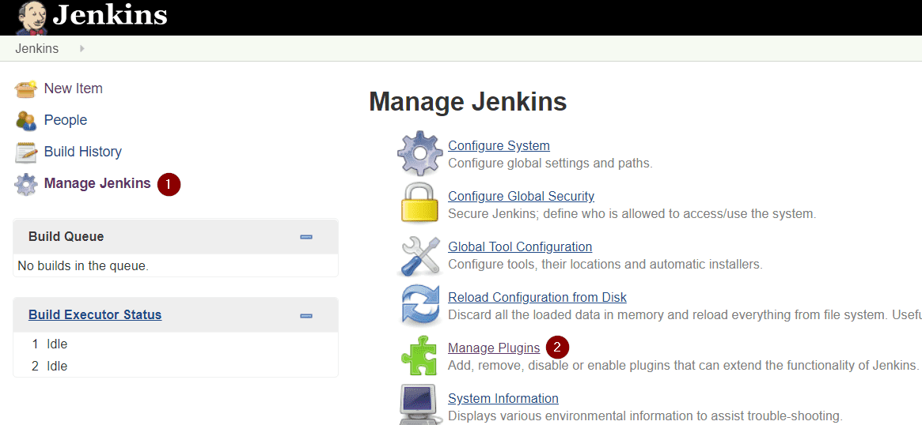The height and width of the screenshot is (425, 922).
Task: Select executor 1 Idle row
Action: point(175,344)
